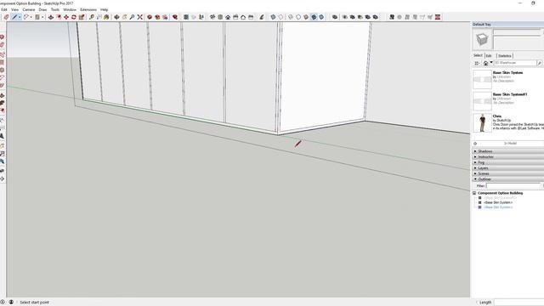Click the Outliner Filter input field
Screen dimensions: 544x306
pyautogui.click(x=513, y=186)
